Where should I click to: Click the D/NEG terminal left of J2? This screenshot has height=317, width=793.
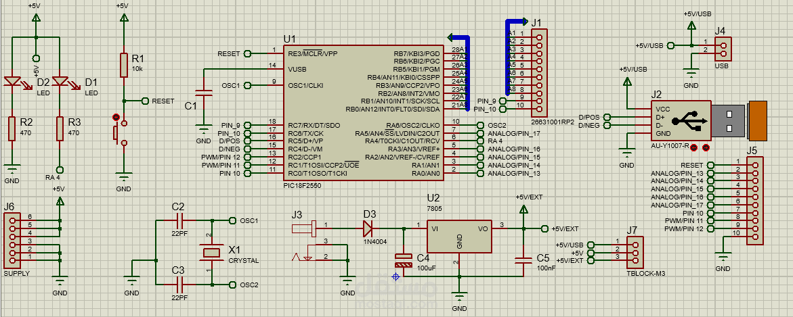coord(607,125)
